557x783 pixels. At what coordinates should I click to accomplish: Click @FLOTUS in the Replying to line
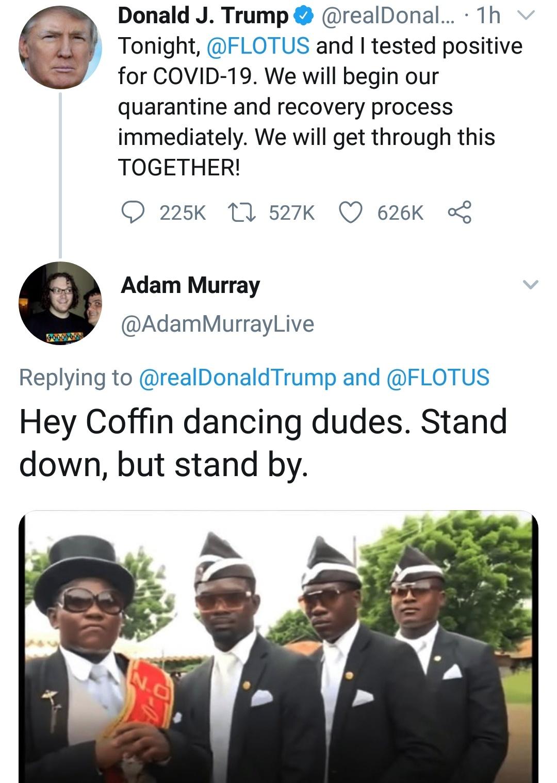pos(437,377)
